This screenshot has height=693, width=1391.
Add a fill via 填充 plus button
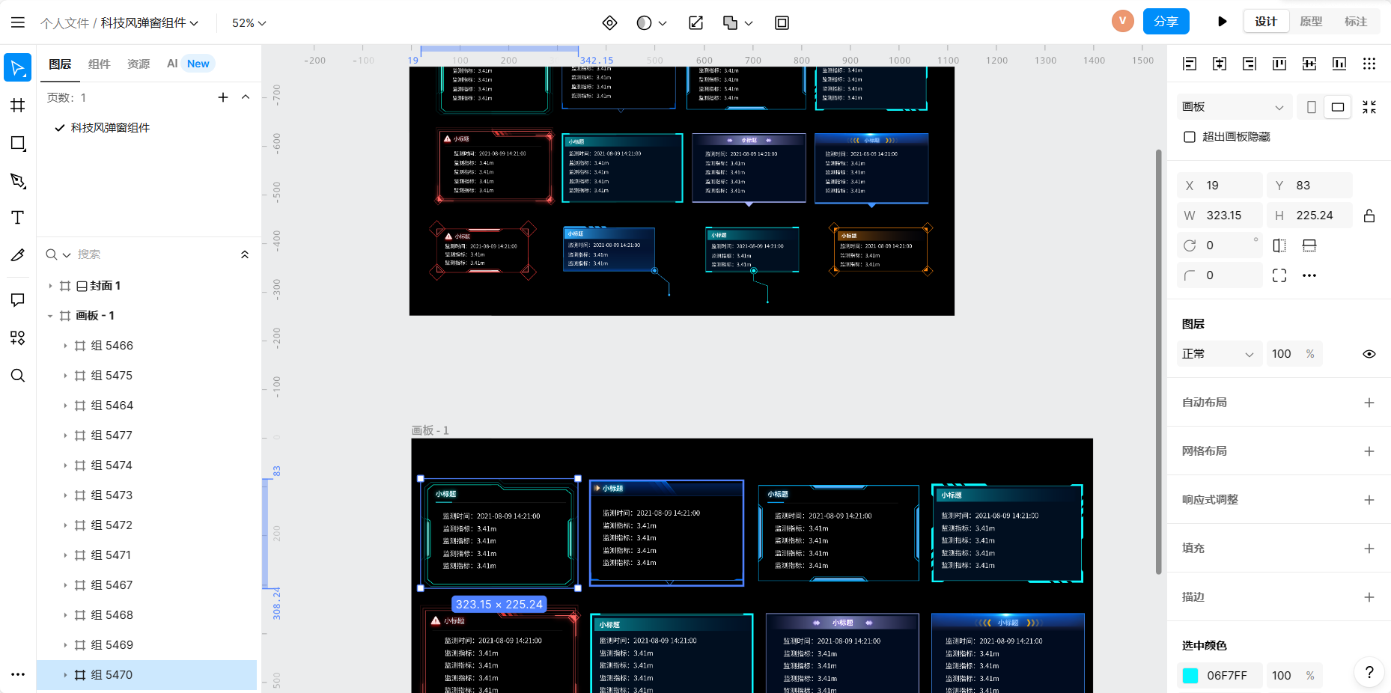[x=1369, y=549]
